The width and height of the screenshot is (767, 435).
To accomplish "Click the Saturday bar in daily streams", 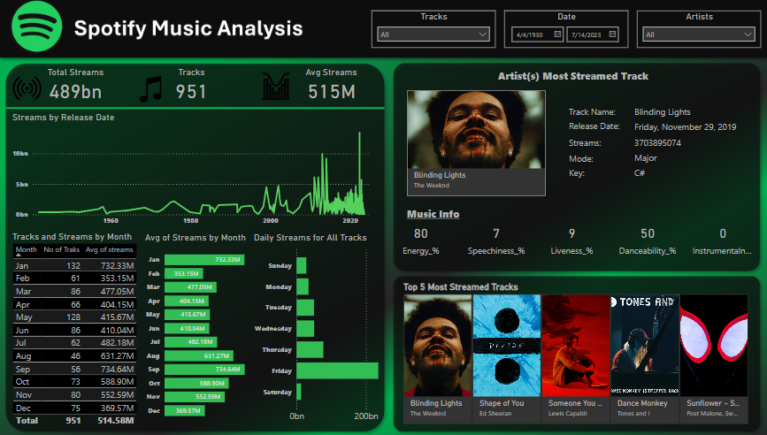I will click(299, 392).
